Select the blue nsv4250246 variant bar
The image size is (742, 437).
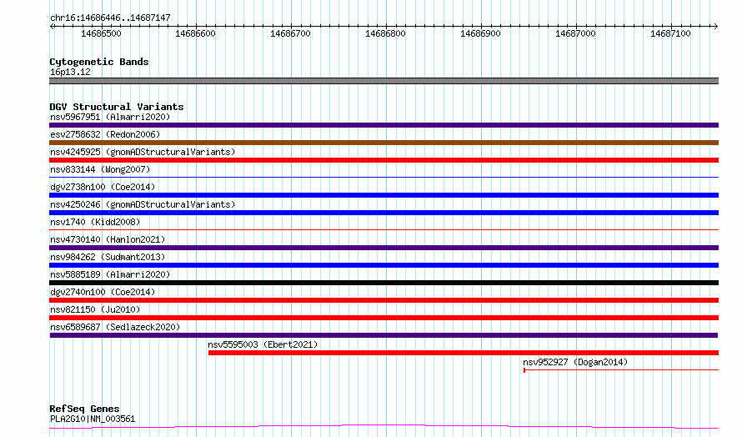point(384,213)
